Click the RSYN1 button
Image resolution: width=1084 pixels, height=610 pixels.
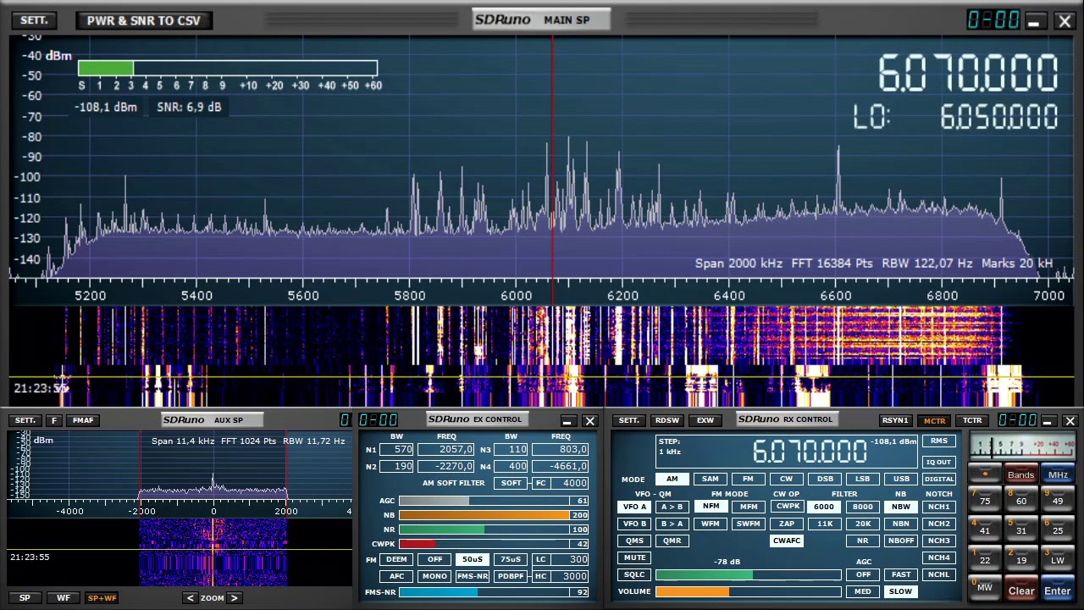(895, 420)
